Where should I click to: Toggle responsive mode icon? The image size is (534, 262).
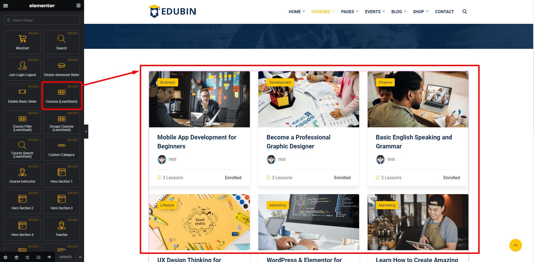pyautogui.click(x=38, y=257)
